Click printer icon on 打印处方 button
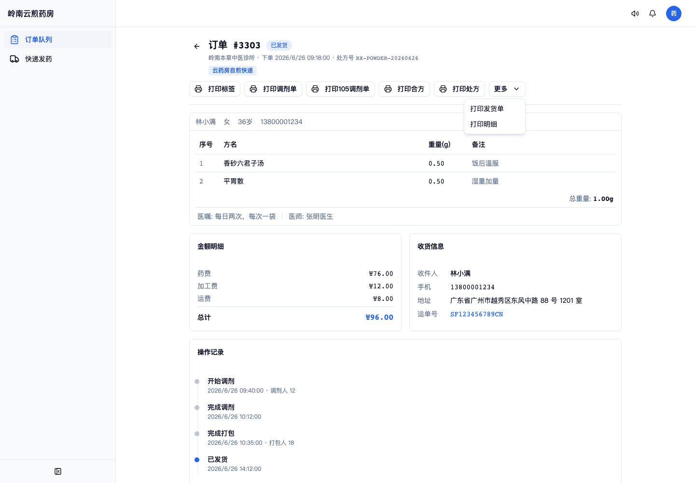The image size is (695, 483). coord(443,89)
